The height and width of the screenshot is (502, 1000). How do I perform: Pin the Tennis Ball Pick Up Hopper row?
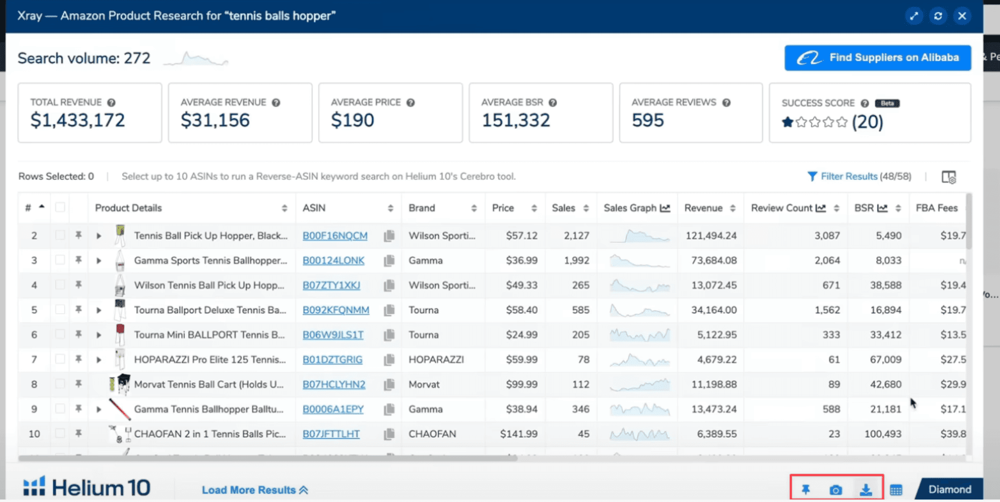79,235
